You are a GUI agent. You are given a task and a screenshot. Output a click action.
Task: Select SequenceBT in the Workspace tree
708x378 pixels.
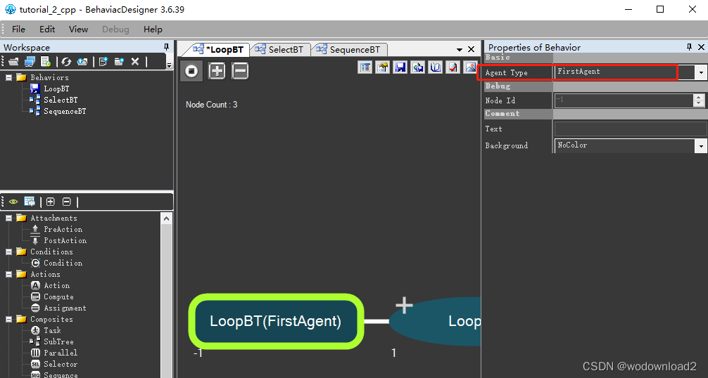65,111
